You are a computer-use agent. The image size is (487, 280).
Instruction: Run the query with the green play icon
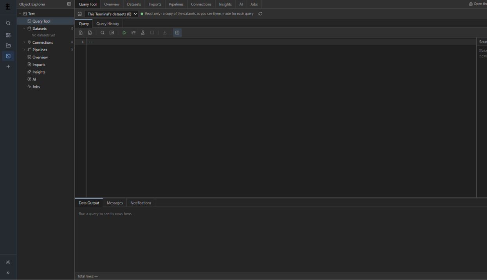124,33
